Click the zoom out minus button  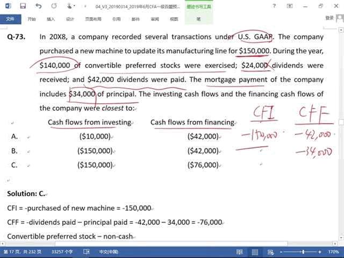(281, 252)
